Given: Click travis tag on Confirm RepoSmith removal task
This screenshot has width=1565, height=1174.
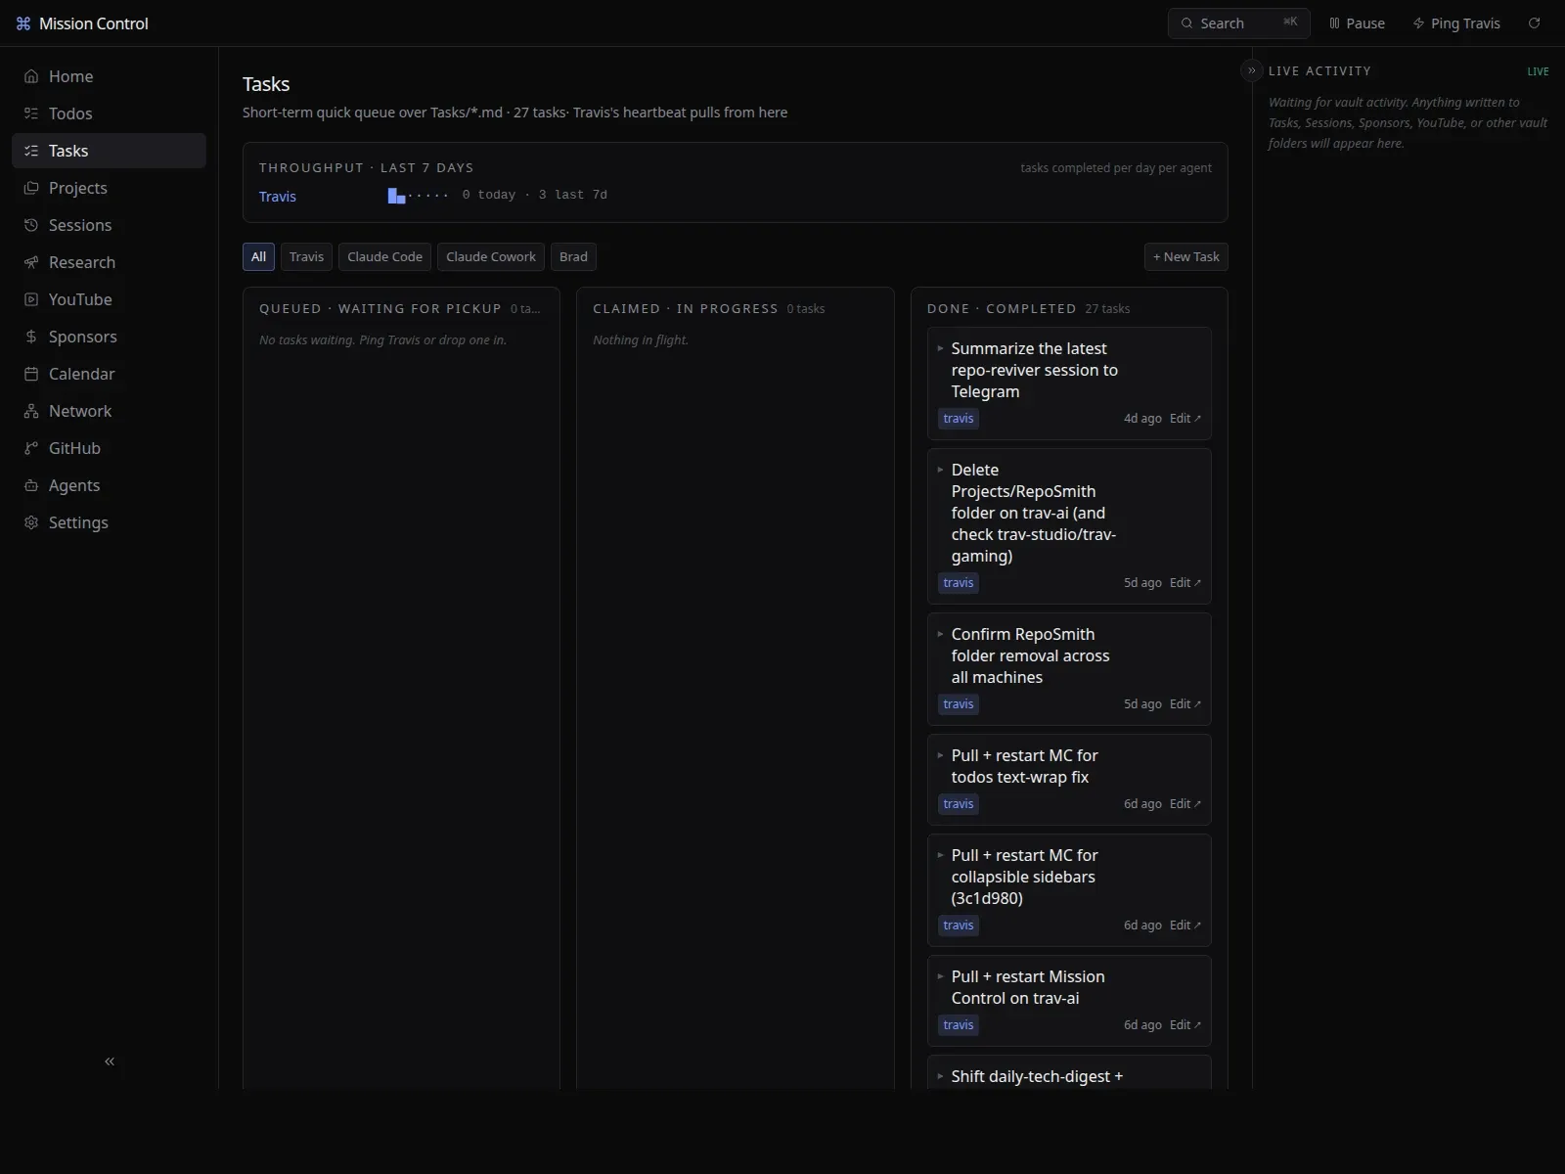Looking at the screenshot, I should tap(959, 704).
